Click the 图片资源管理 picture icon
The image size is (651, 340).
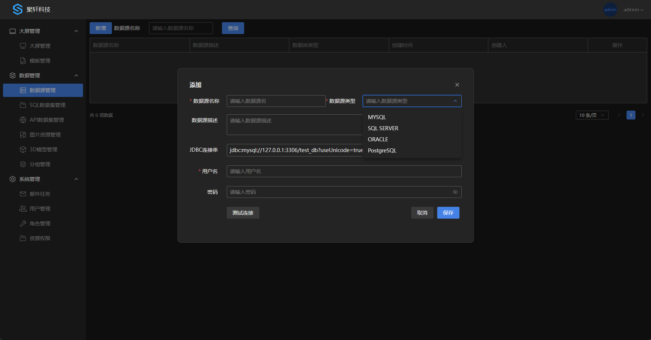pyautogui.click(x=23, y=135)
